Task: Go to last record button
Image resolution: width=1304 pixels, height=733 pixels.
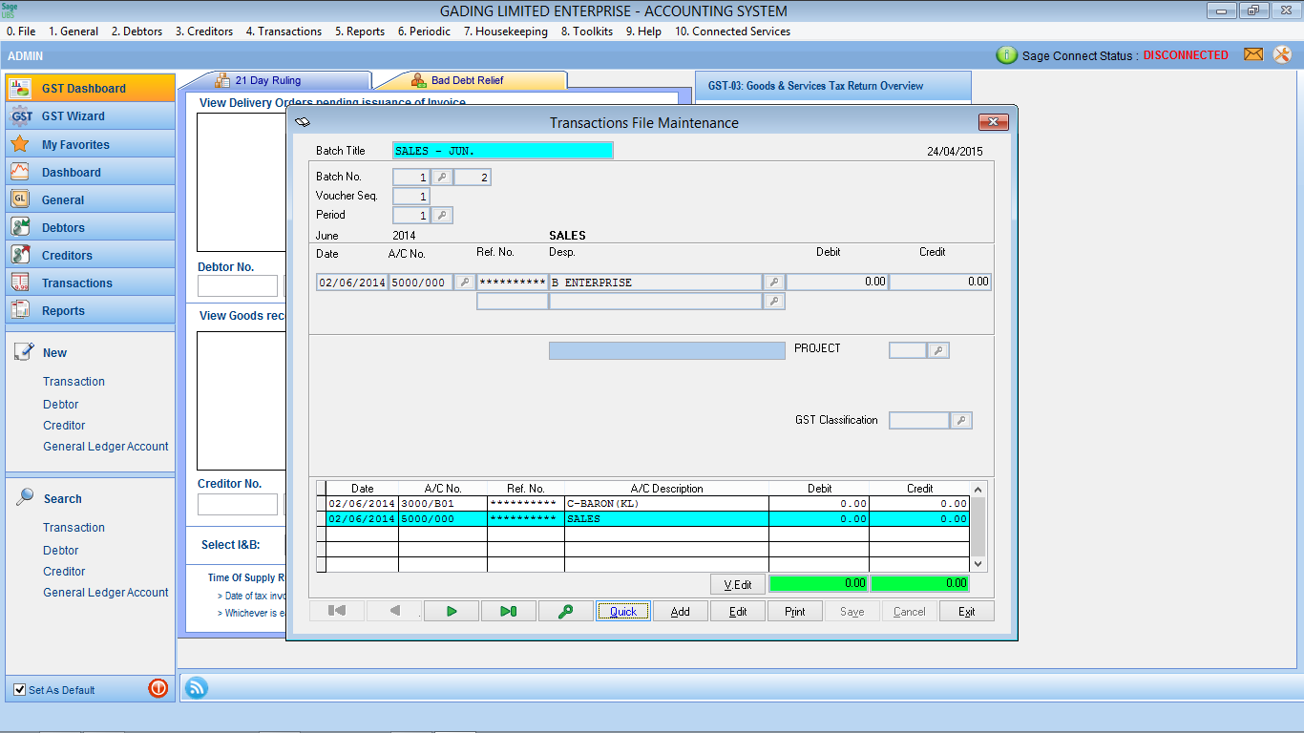Action: (x=509, y=611)
